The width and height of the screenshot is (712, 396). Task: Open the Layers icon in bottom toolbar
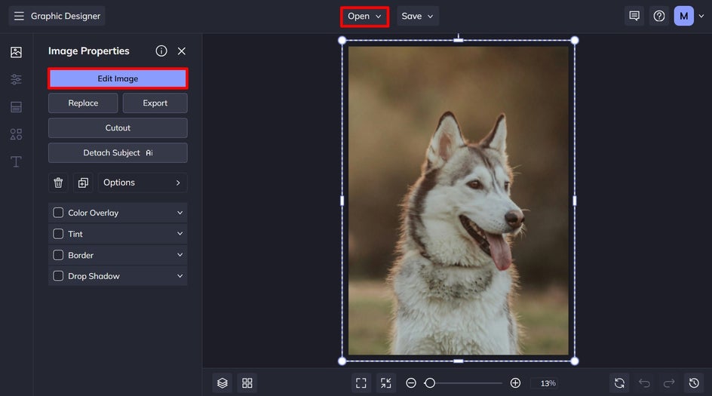point(222,383)
